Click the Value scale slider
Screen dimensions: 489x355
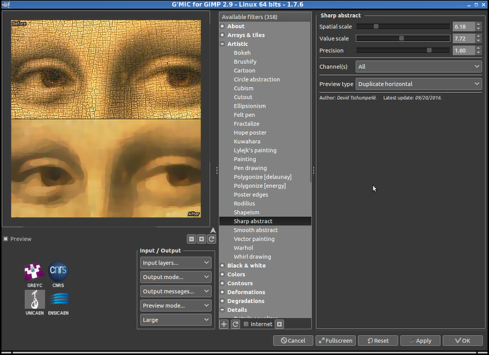point(403,38)
